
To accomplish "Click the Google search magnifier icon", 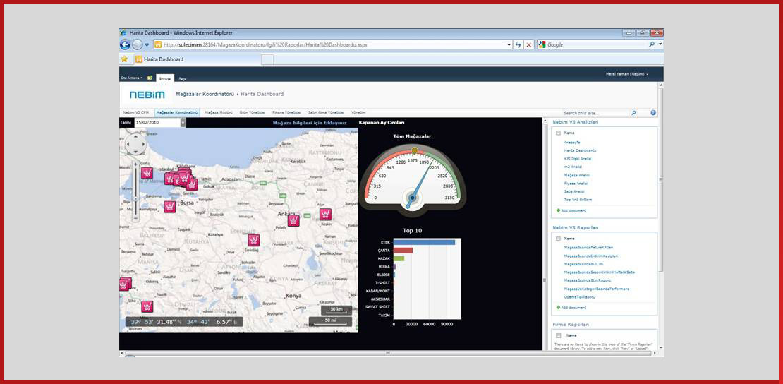I will point(652,44).
